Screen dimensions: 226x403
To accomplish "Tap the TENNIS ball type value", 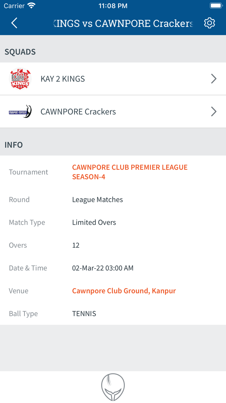I will [84, 313].
